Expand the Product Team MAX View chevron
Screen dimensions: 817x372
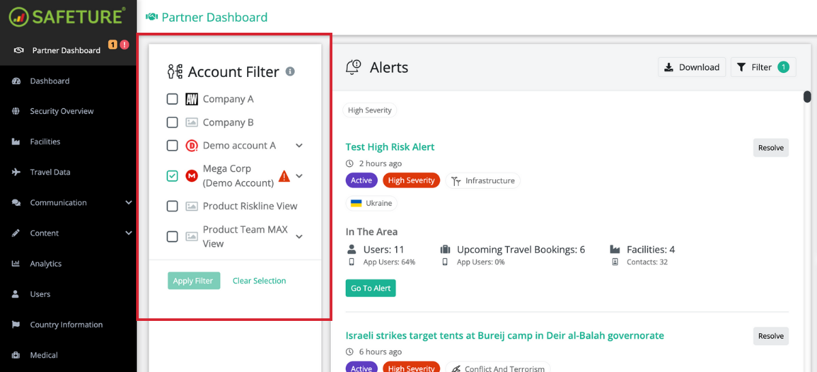click(299, 236)
